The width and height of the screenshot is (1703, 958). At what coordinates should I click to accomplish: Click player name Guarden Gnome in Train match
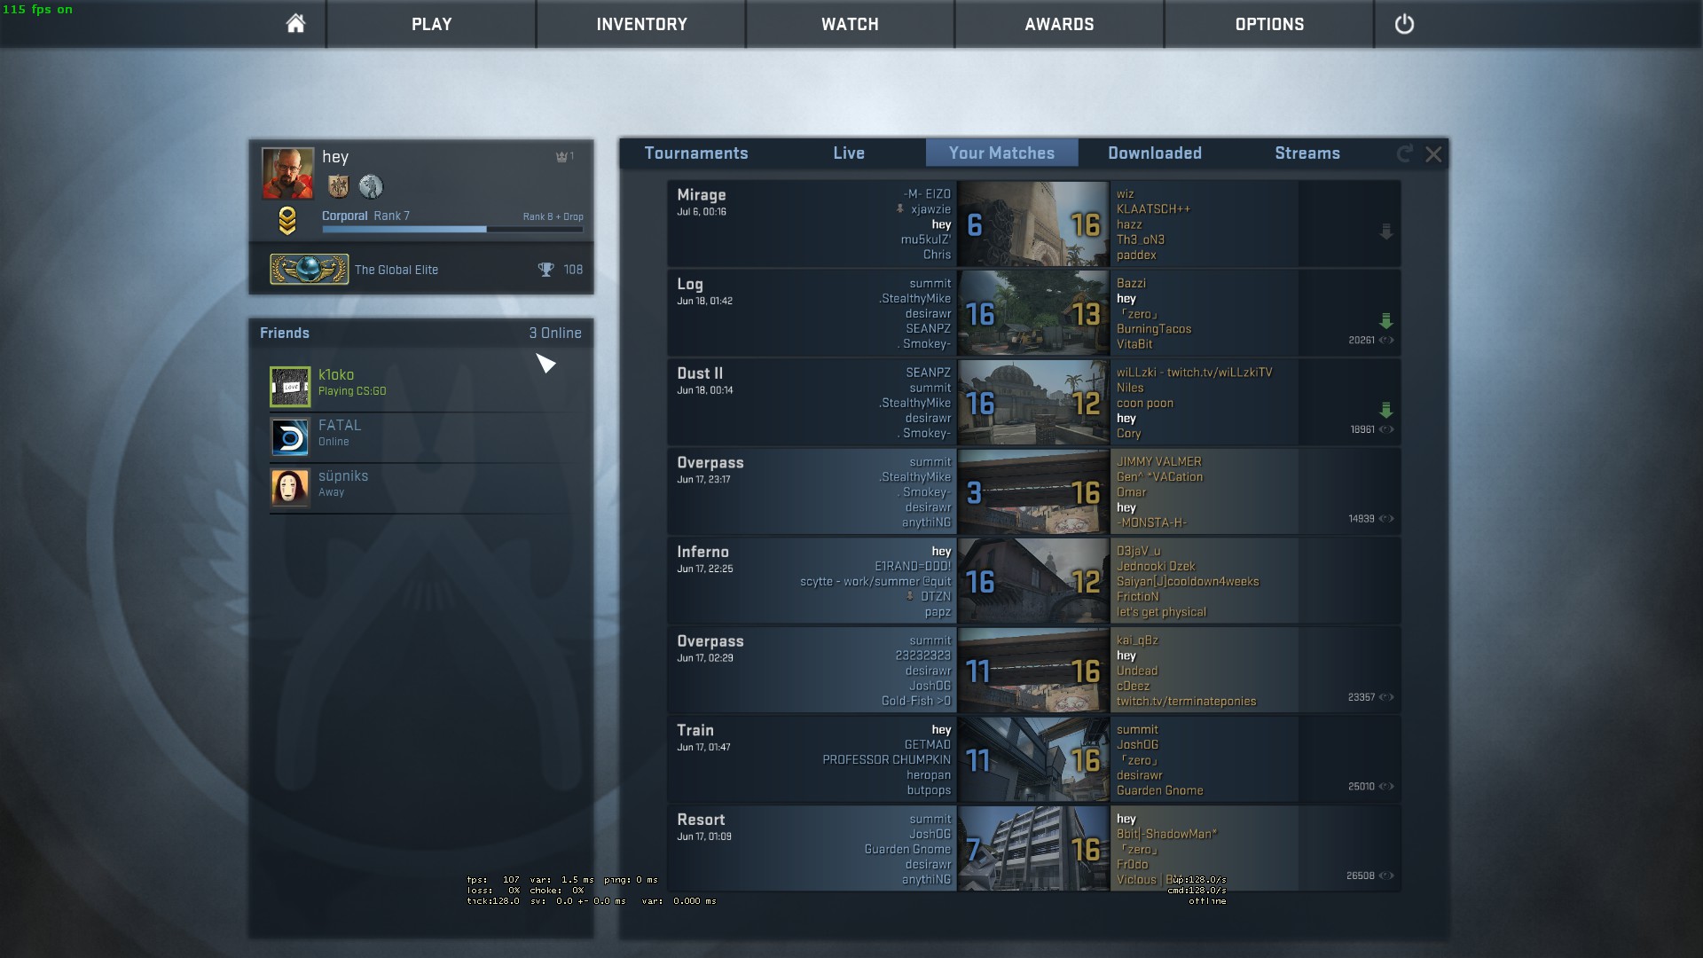coord(1159,790)
